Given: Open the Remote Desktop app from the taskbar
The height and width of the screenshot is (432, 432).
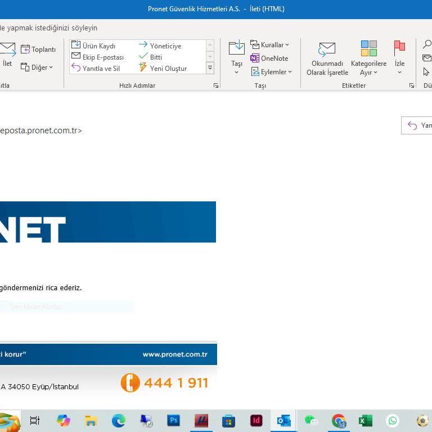Looking at the screenshot, I should click(146, 421).
